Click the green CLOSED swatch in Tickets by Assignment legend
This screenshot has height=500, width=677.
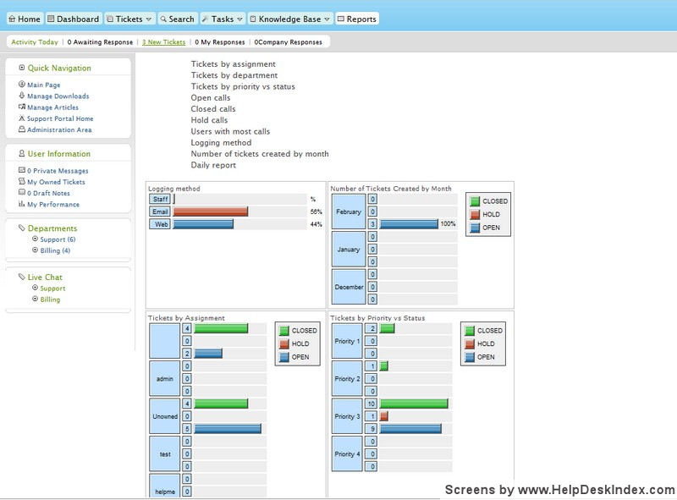click(284, 331)
